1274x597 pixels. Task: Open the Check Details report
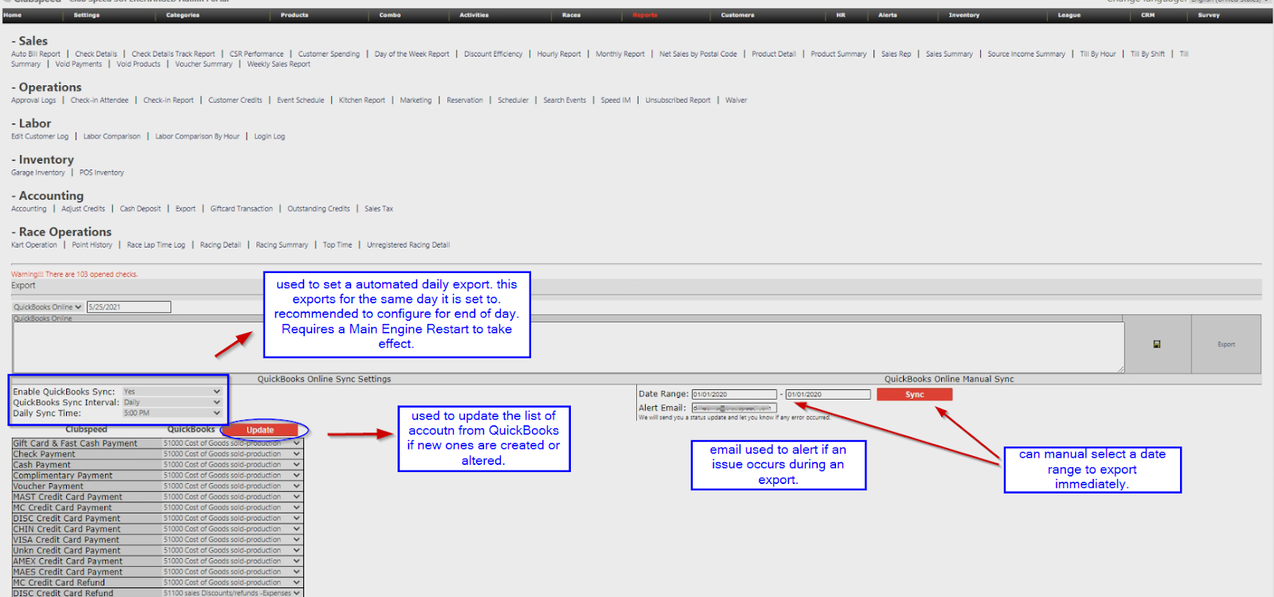[96, 54]
